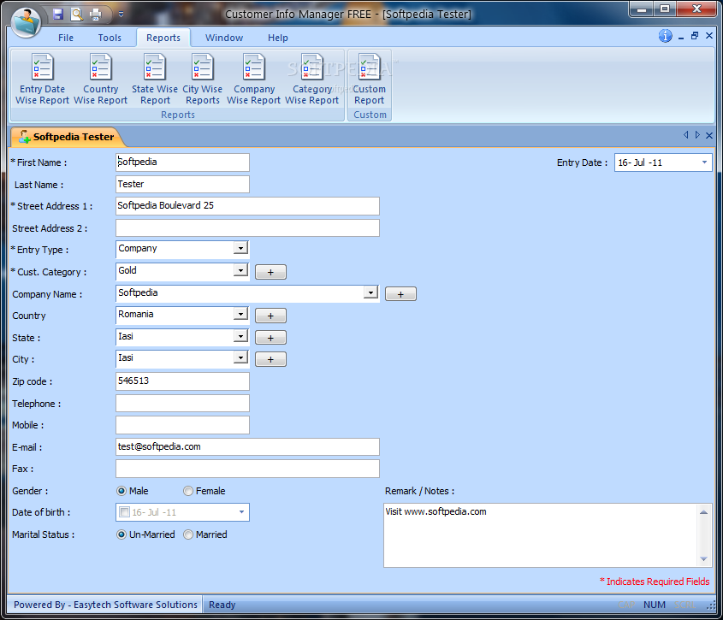Viewport: 723px width, 620px height.
Task: Click the empty Street Address 2 field
Action: pyautogui.click(x=247, y=228)
